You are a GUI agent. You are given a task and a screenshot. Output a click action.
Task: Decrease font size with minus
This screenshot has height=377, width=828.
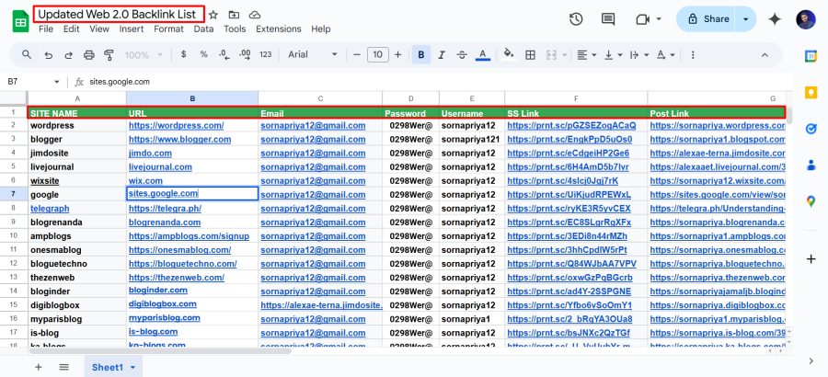pos(356,54)
